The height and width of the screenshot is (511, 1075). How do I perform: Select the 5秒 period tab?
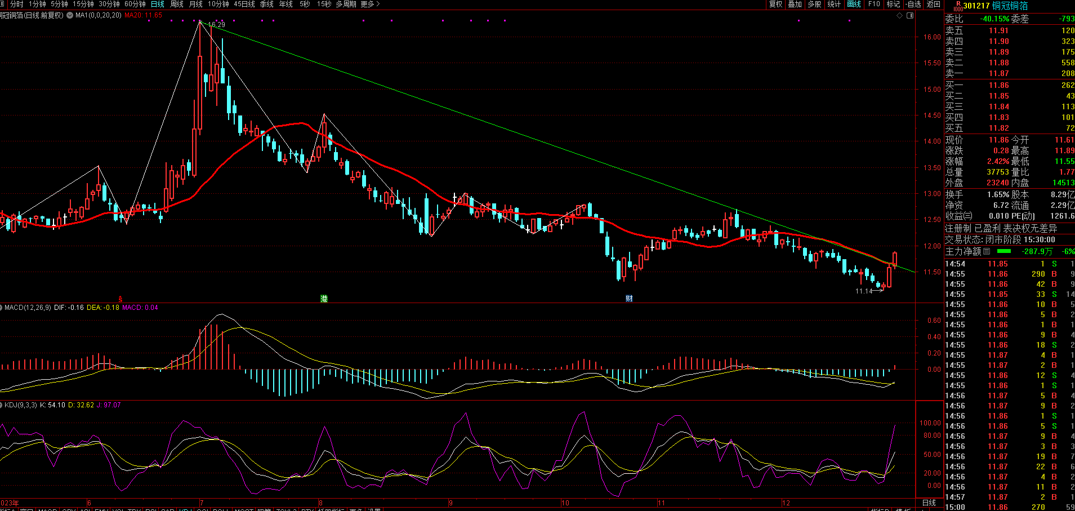pyautogui.click(x=305, y=4)
